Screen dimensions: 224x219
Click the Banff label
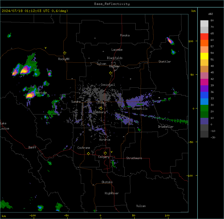pyautogui.click(x=32, y=147)
